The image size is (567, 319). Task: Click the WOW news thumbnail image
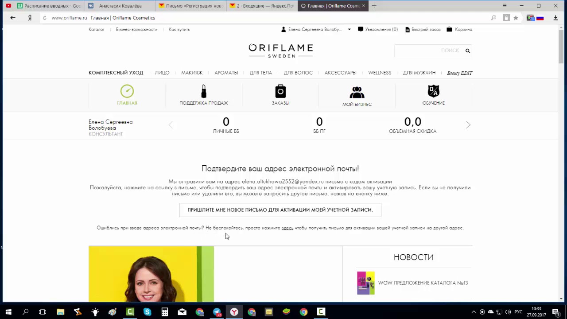click(366, 283)
